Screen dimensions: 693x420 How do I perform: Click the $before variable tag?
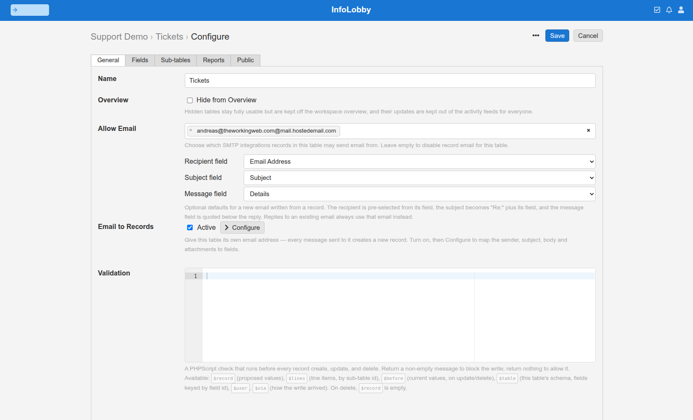[393, 378]
